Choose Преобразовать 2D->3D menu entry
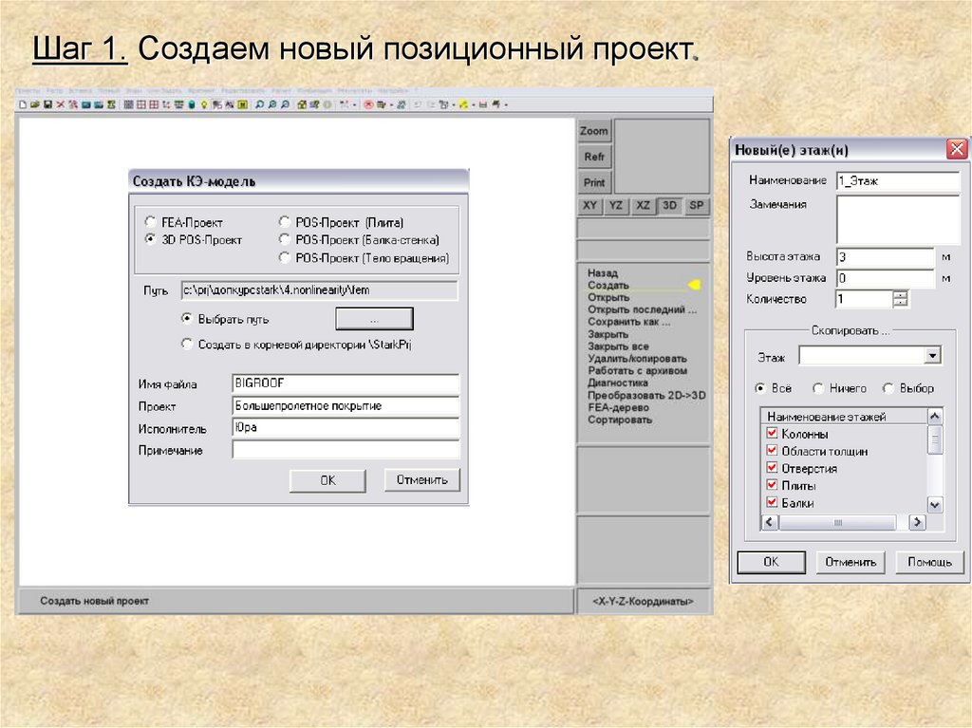Viewport: 972px width, 728px height. [x=646, y=395]
